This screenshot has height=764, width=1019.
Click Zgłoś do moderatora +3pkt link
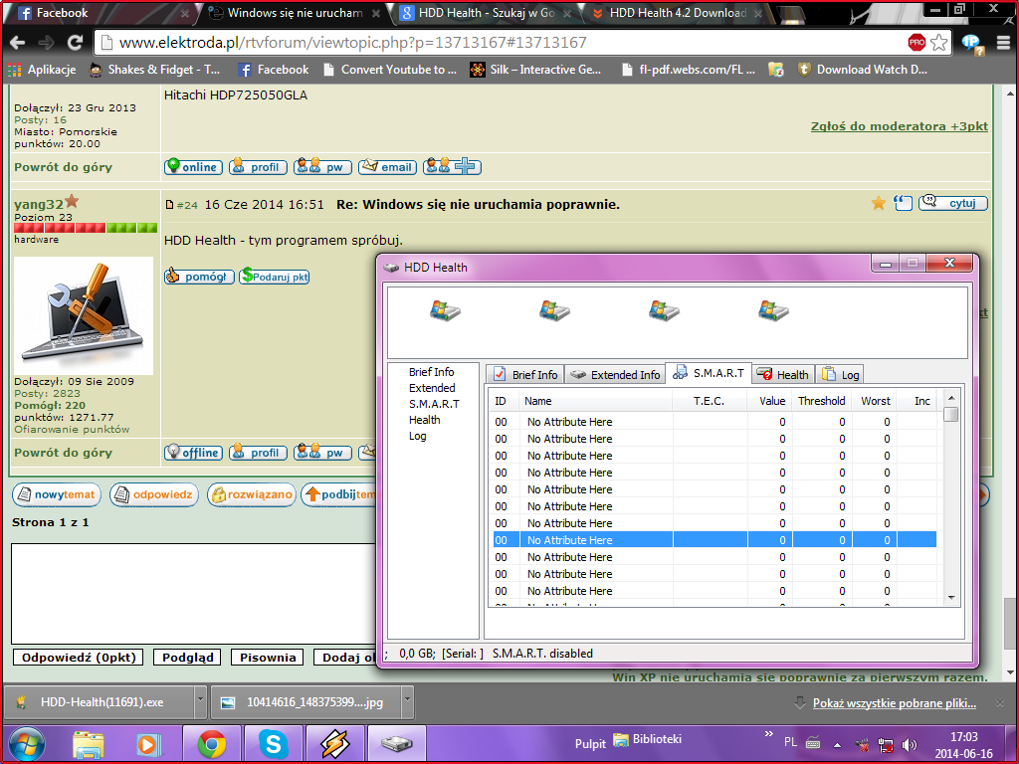coord(900,126)
